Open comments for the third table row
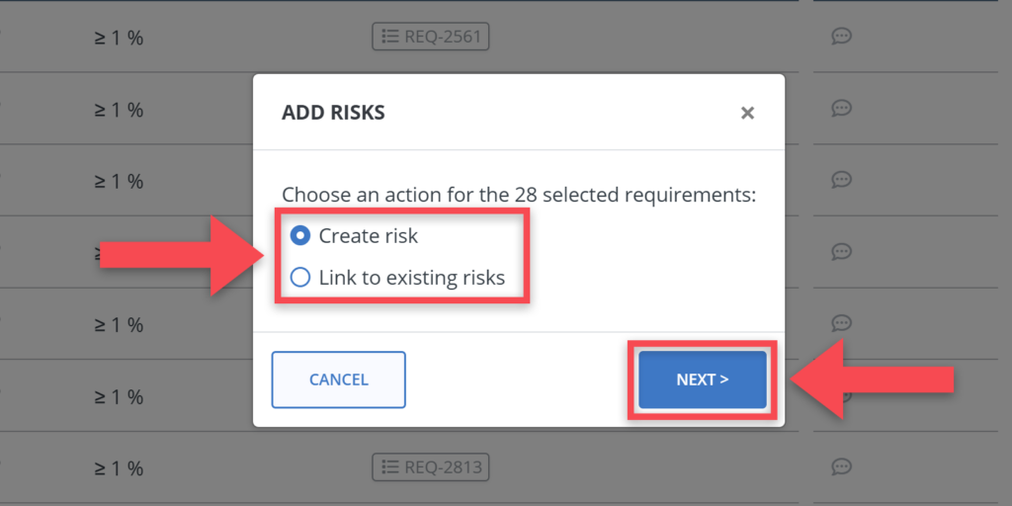The width and height of the screenshot is (1012, 506). 842,180
